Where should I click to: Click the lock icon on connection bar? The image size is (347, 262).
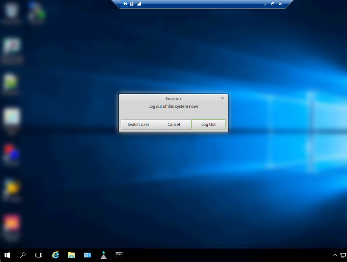pyautogui.click(x=132, y=4)
